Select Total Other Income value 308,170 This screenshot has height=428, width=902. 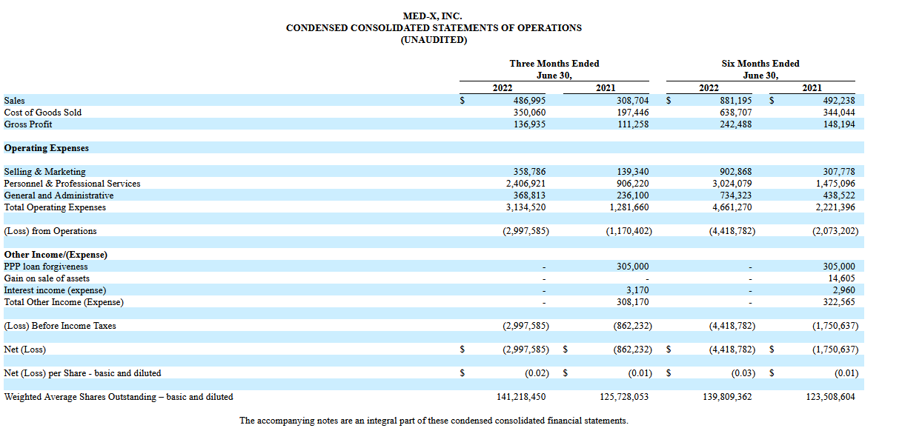[x=632, y=302]
